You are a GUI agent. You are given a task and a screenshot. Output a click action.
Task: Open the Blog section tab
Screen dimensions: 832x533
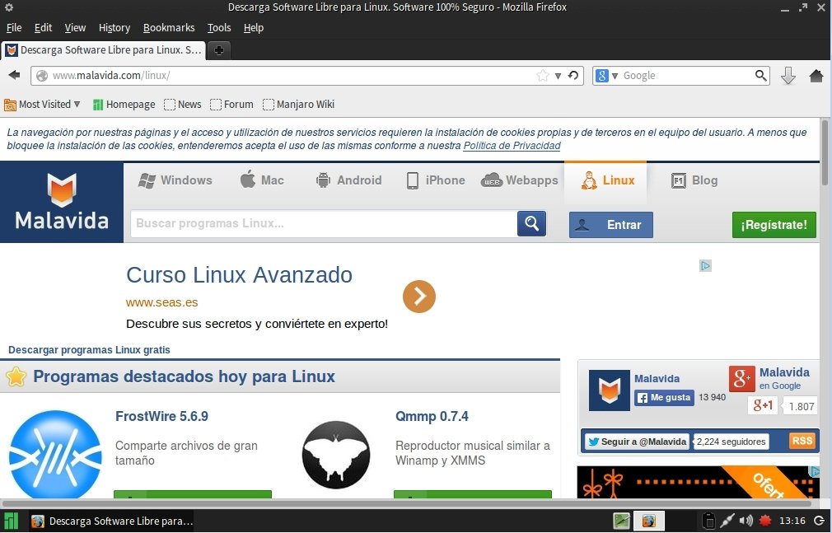pos(694,180)
